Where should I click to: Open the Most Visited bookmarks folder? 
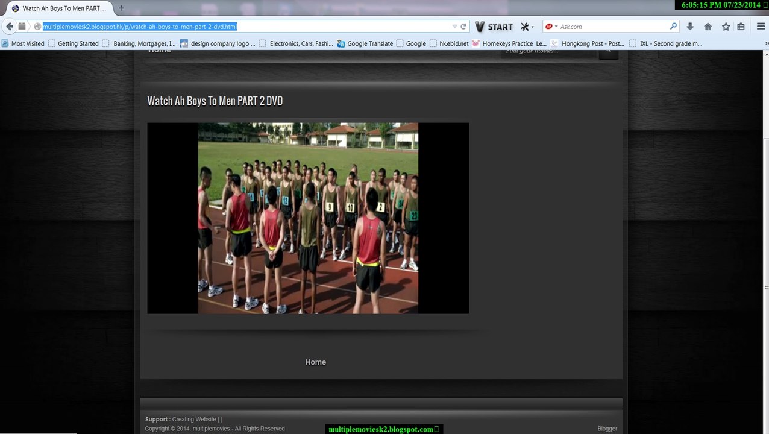pos(23,43)
